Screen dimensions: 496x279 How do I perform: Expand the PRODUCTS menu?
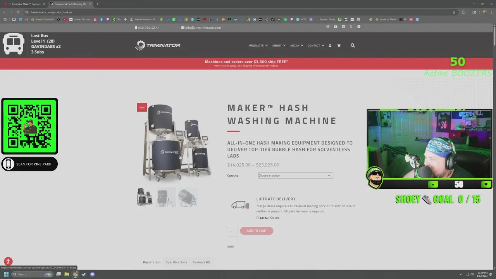click(258, 45)
